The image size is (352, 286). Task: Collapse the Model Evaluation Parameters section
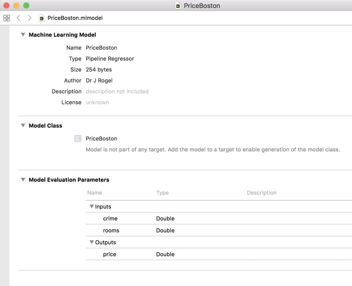point(23,180)
